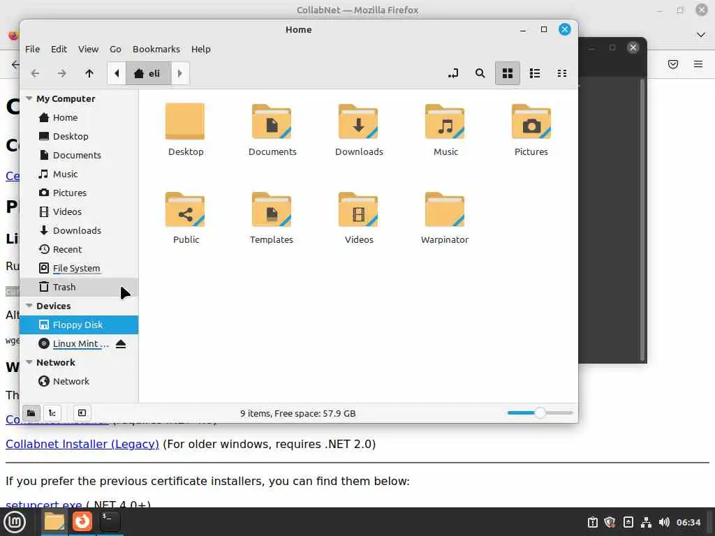Screen dimensions: 715x536
Task: Click the Firefox taskbar icon
Action: [82, 522]
